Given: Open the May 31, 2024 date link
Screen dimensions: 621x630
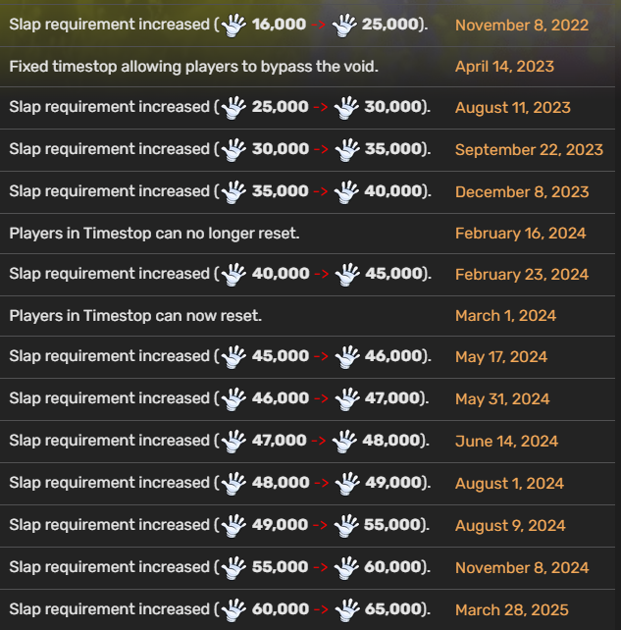Looking at the screenshot, I should point(502,399).
